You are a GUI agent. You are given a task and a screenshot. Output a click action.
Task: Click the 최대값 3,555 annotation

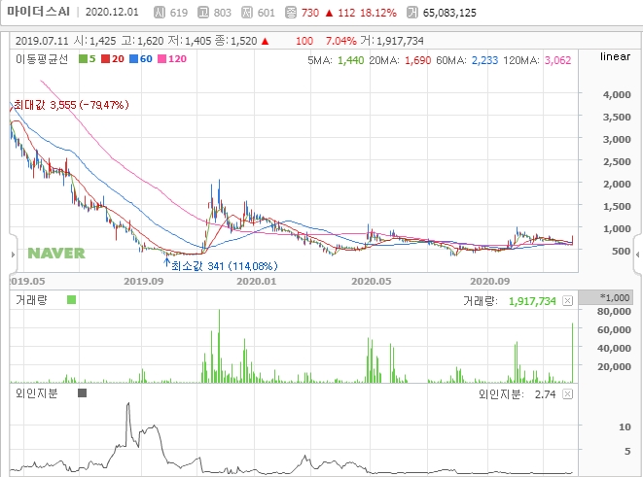71,105
